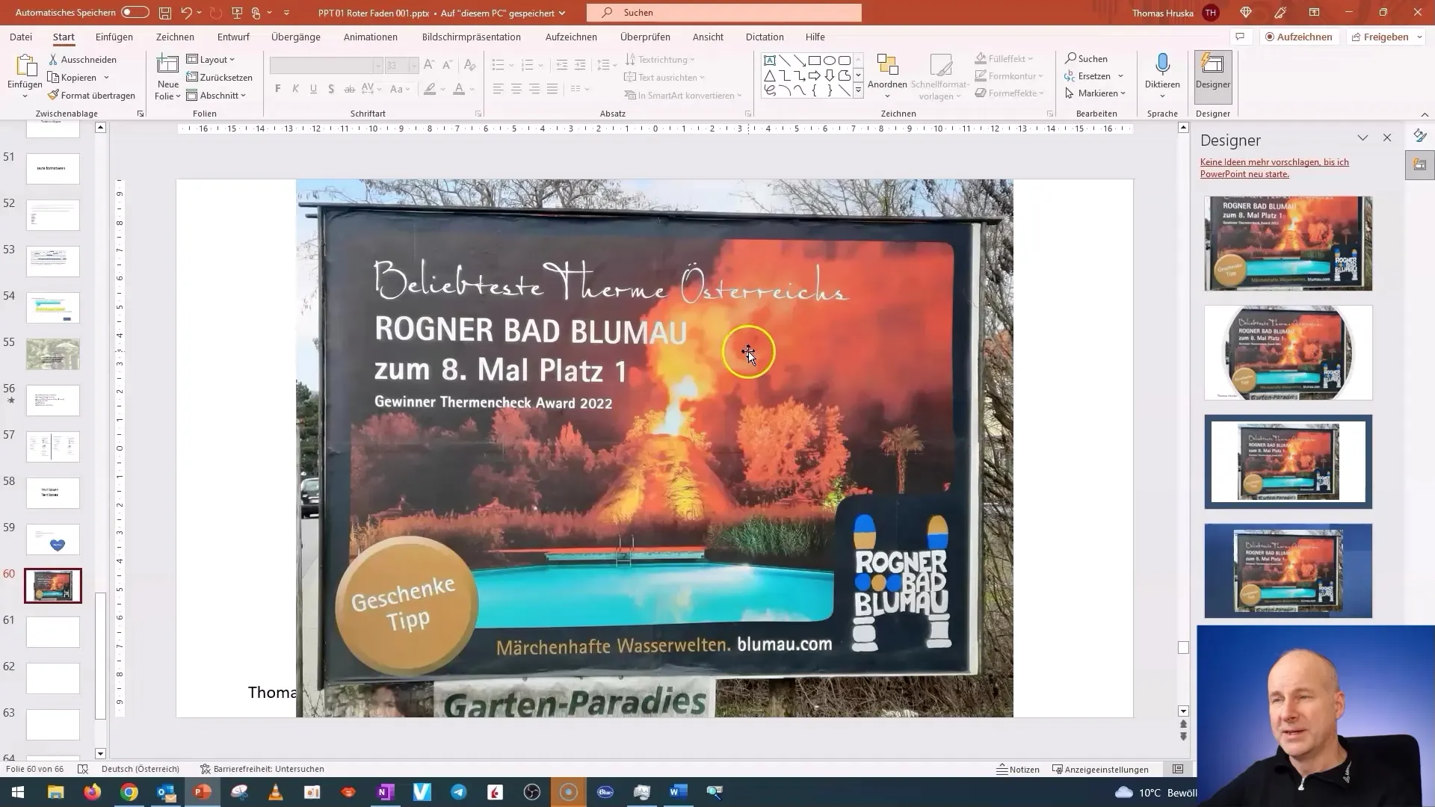1435x807 pixels.
Task: Open the font name combo box
Action: coord(326,66)
